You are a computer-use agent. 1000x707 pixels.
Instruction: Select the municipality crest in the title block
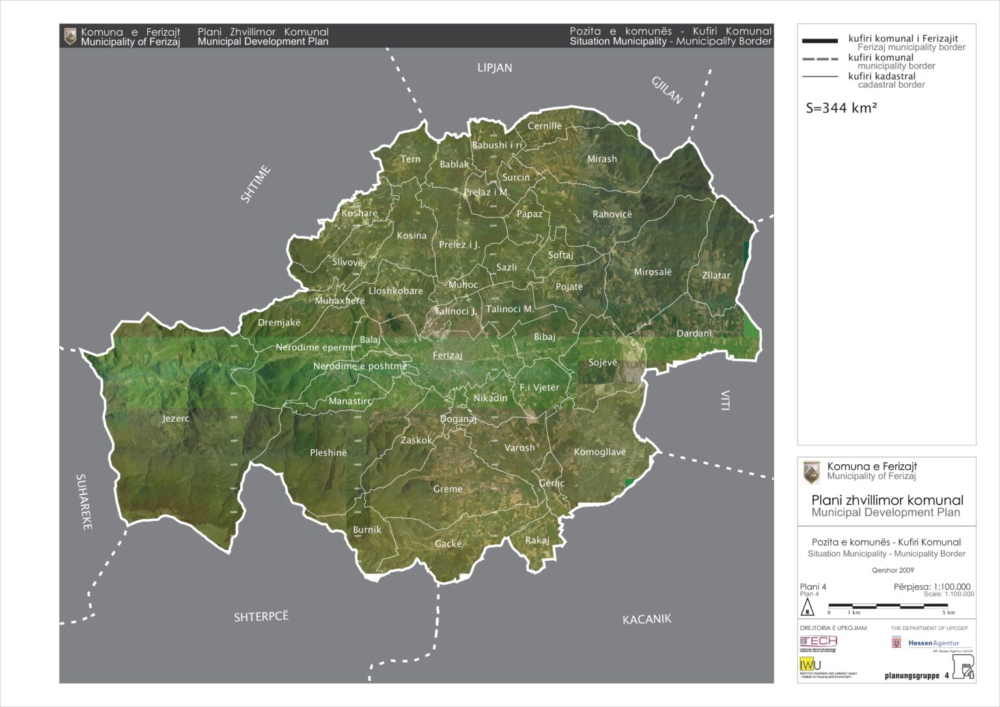coord(811,471)
